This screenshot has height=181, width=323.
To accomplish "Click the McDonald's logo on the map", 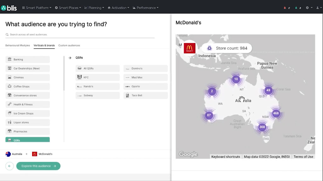I will [189, 48].
